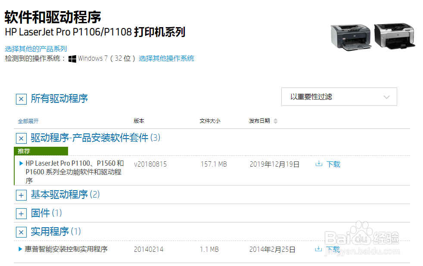Click the date 2014年2月25日
The image size is (423, 266).
(272, 249)
